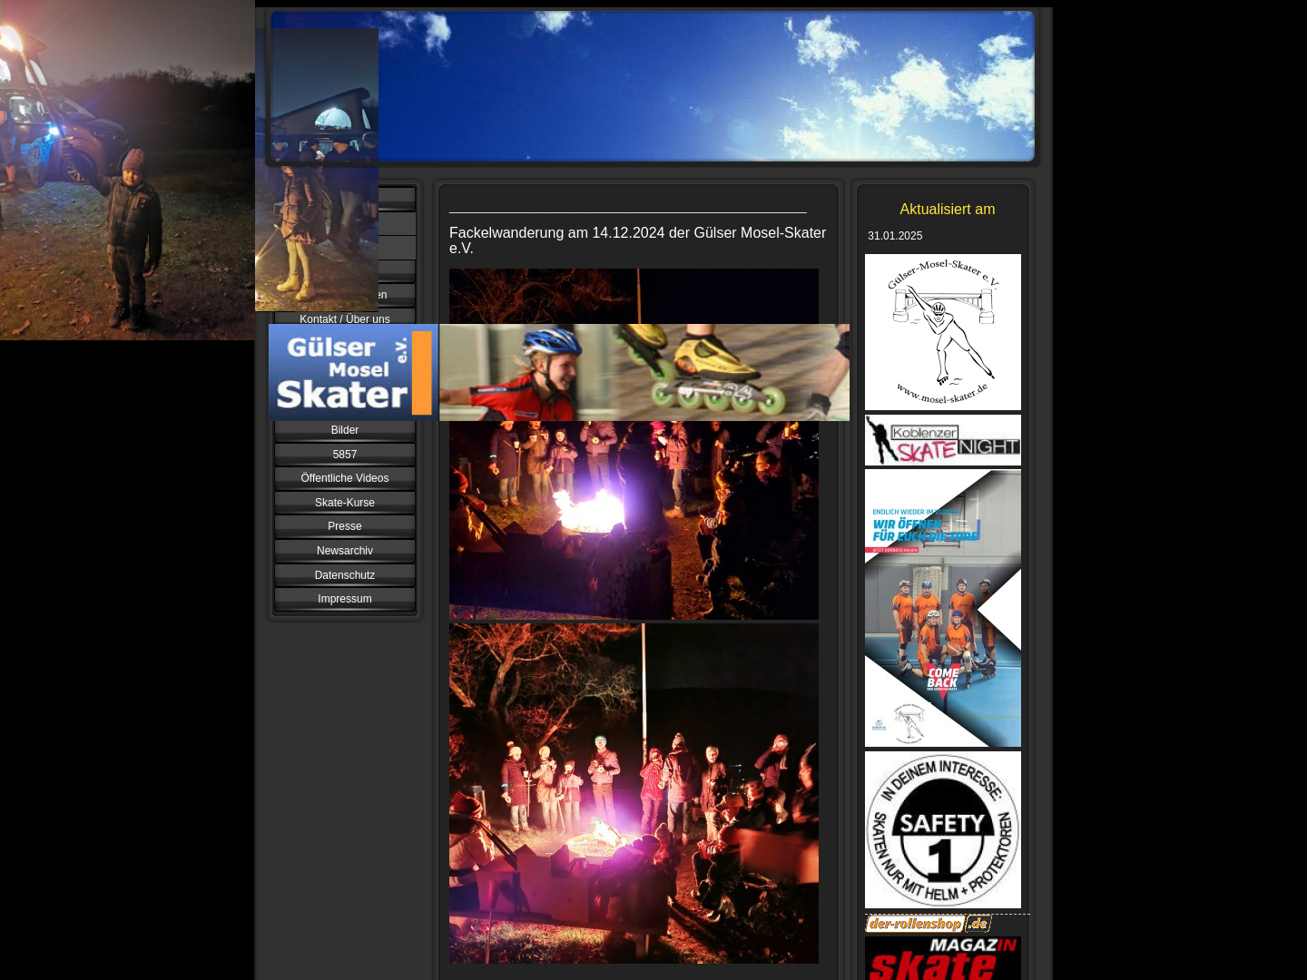Click the Safety 1 helmet and protectors badge
1307x980 pixels.
coord(943,829)
